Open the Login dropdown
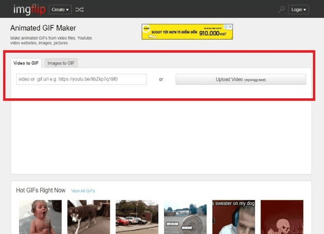This screenshot has height=234, width=324. click(299, 9)
